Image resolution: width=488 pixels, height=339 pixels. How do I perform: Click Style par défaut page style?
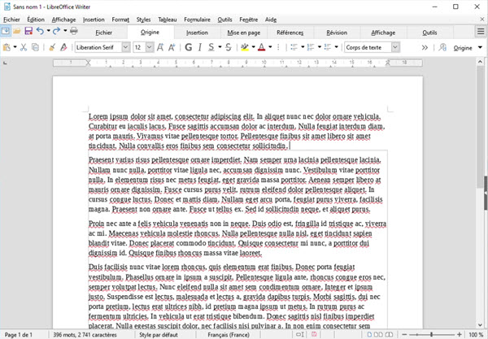(x=159, y=335)
